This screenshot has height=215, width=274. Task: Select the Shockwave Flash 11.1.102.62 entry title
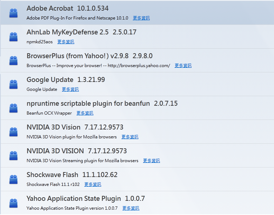point(72,175)
